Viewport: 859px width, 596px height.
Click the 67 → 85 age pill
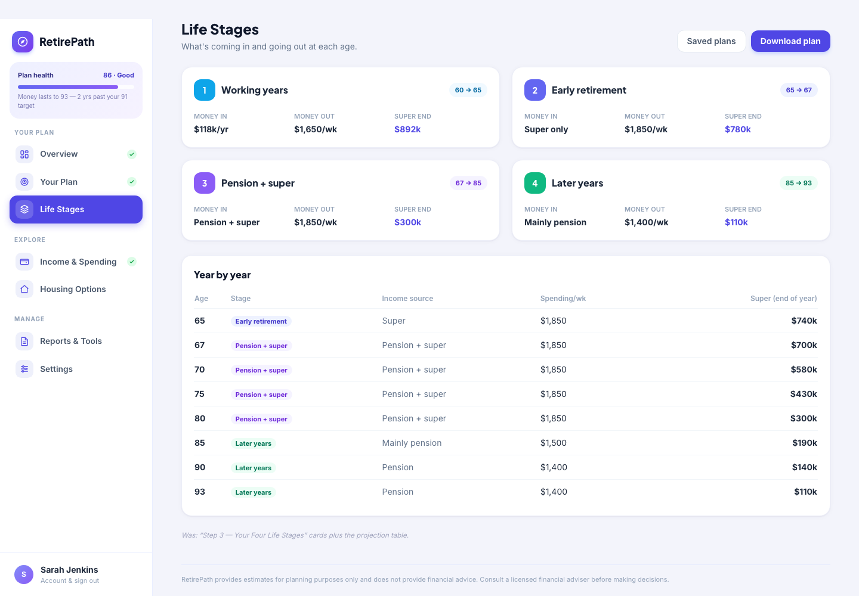(468, 183)
